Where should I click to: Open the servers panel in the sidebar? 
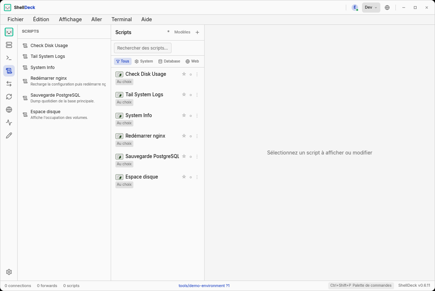pyautogui.click(x=9, y=45)
